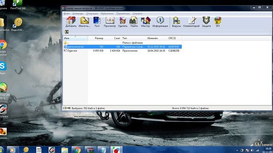Click the 8 055 930 size value

(x=98, y=51)
